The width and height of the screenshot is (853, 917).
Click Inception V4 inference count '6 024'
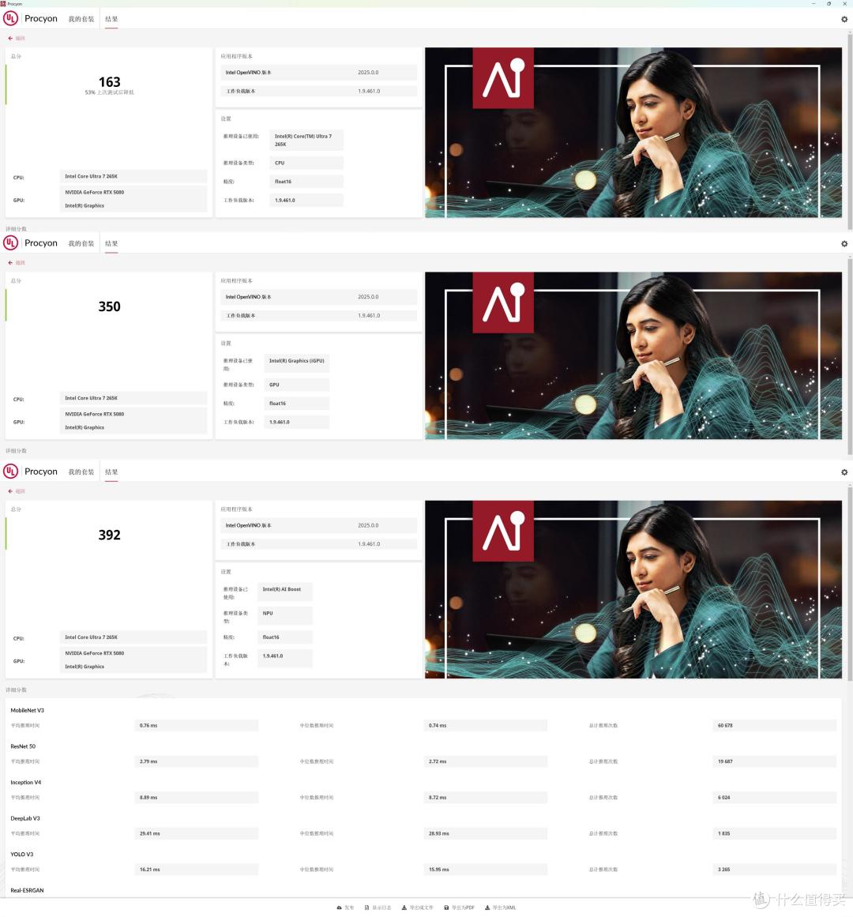(x=775, y=798)
